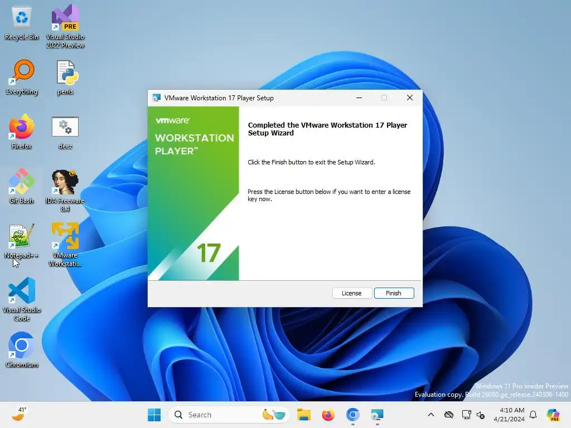Select the Firefox desktop shortcut

point(22,132)
